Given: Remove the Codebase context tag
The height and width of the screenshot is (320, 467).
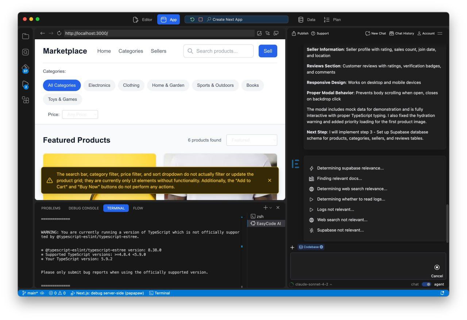Looking at the screenshot, I should (321, 247).
